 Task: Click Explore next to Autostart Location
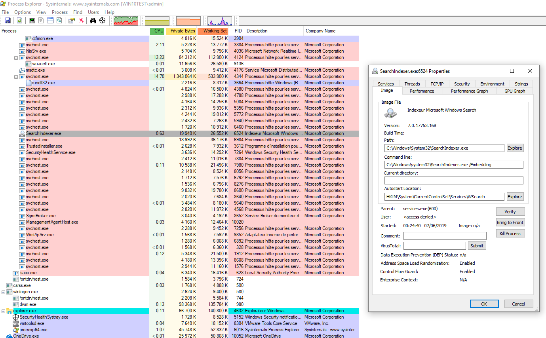point(515,197)
